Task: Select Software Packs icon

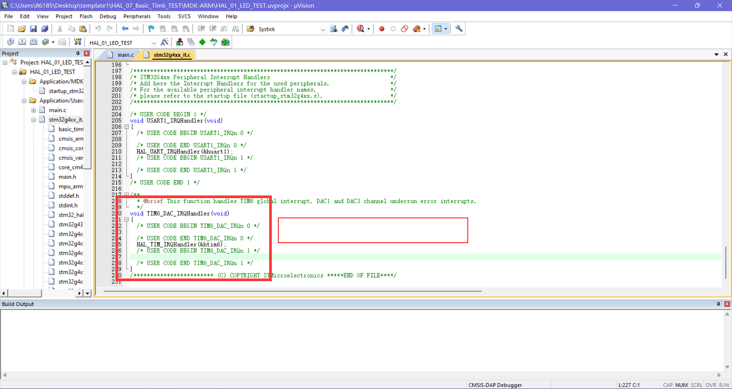Action: 214,42
